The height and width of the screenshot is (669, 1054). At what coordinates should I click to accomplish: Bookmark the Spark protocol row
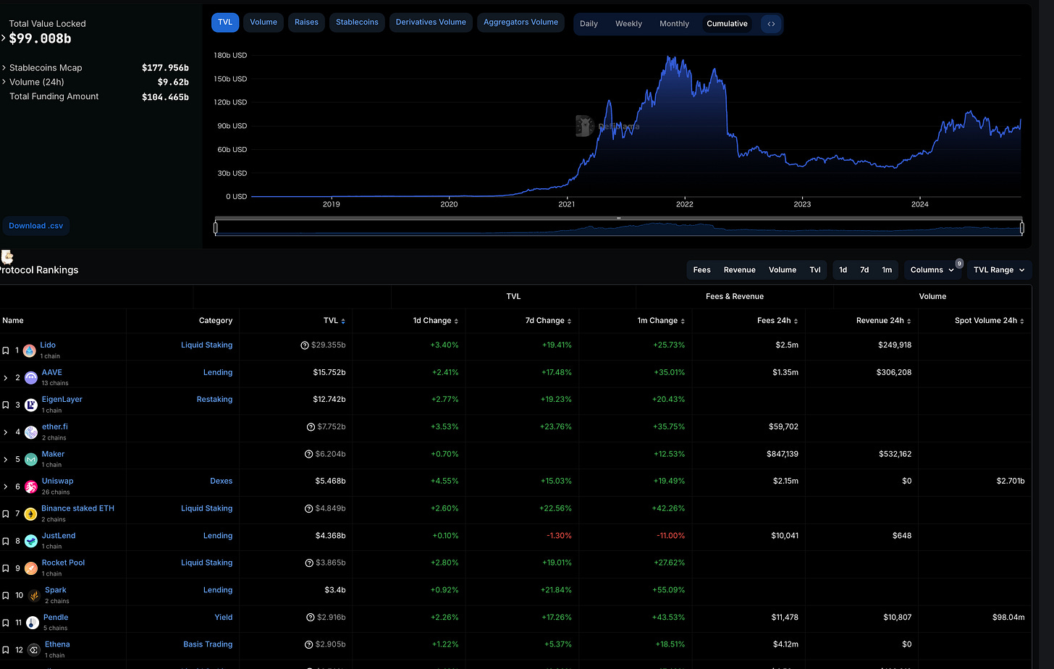point(6,595)
